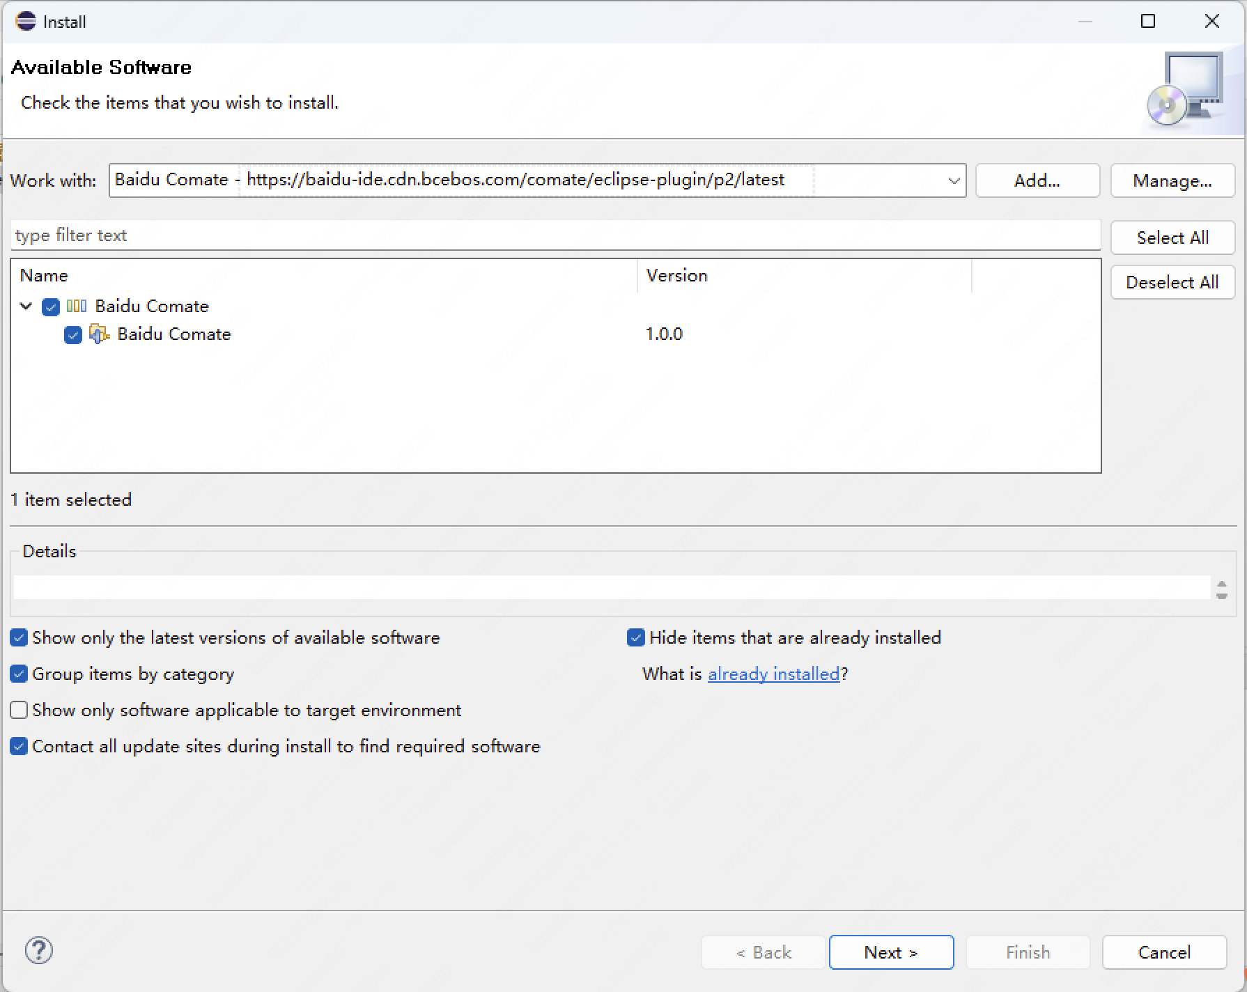The height and width of the screenshot is (992, 1247).
Task: Click the install wizard computer and CD image
Action: point(1185,89)
